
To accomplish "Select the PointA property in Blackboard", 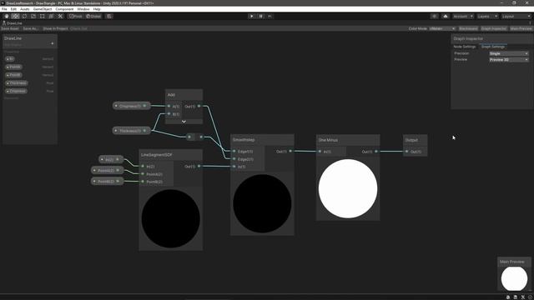I will (13, 67).
